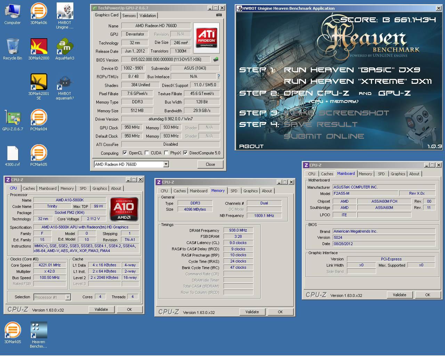This screenshot has width=445, height=356.
Task: Click the Score: B 661.1434 text
Action: click(x=388, y=20)
